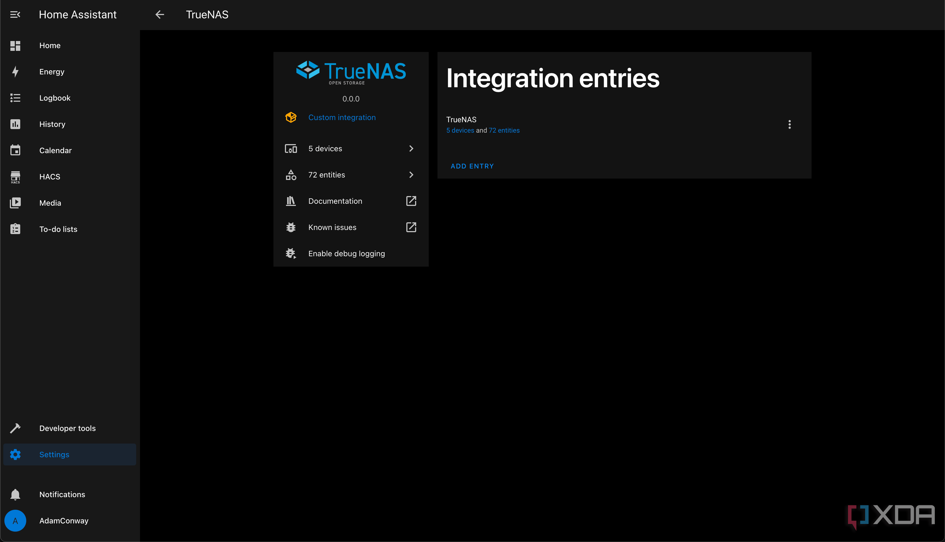Follow the 5 devices link in entry

tap(460, 130)
